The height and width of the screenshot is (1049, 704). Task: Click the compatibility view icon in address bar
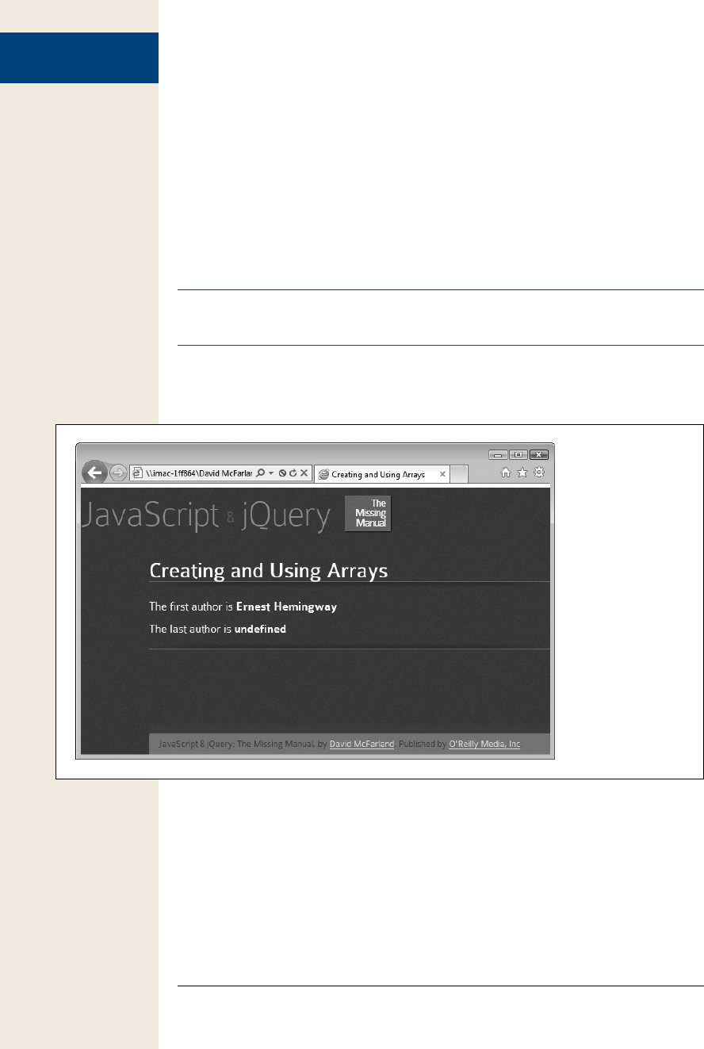(x=282, y=473)
